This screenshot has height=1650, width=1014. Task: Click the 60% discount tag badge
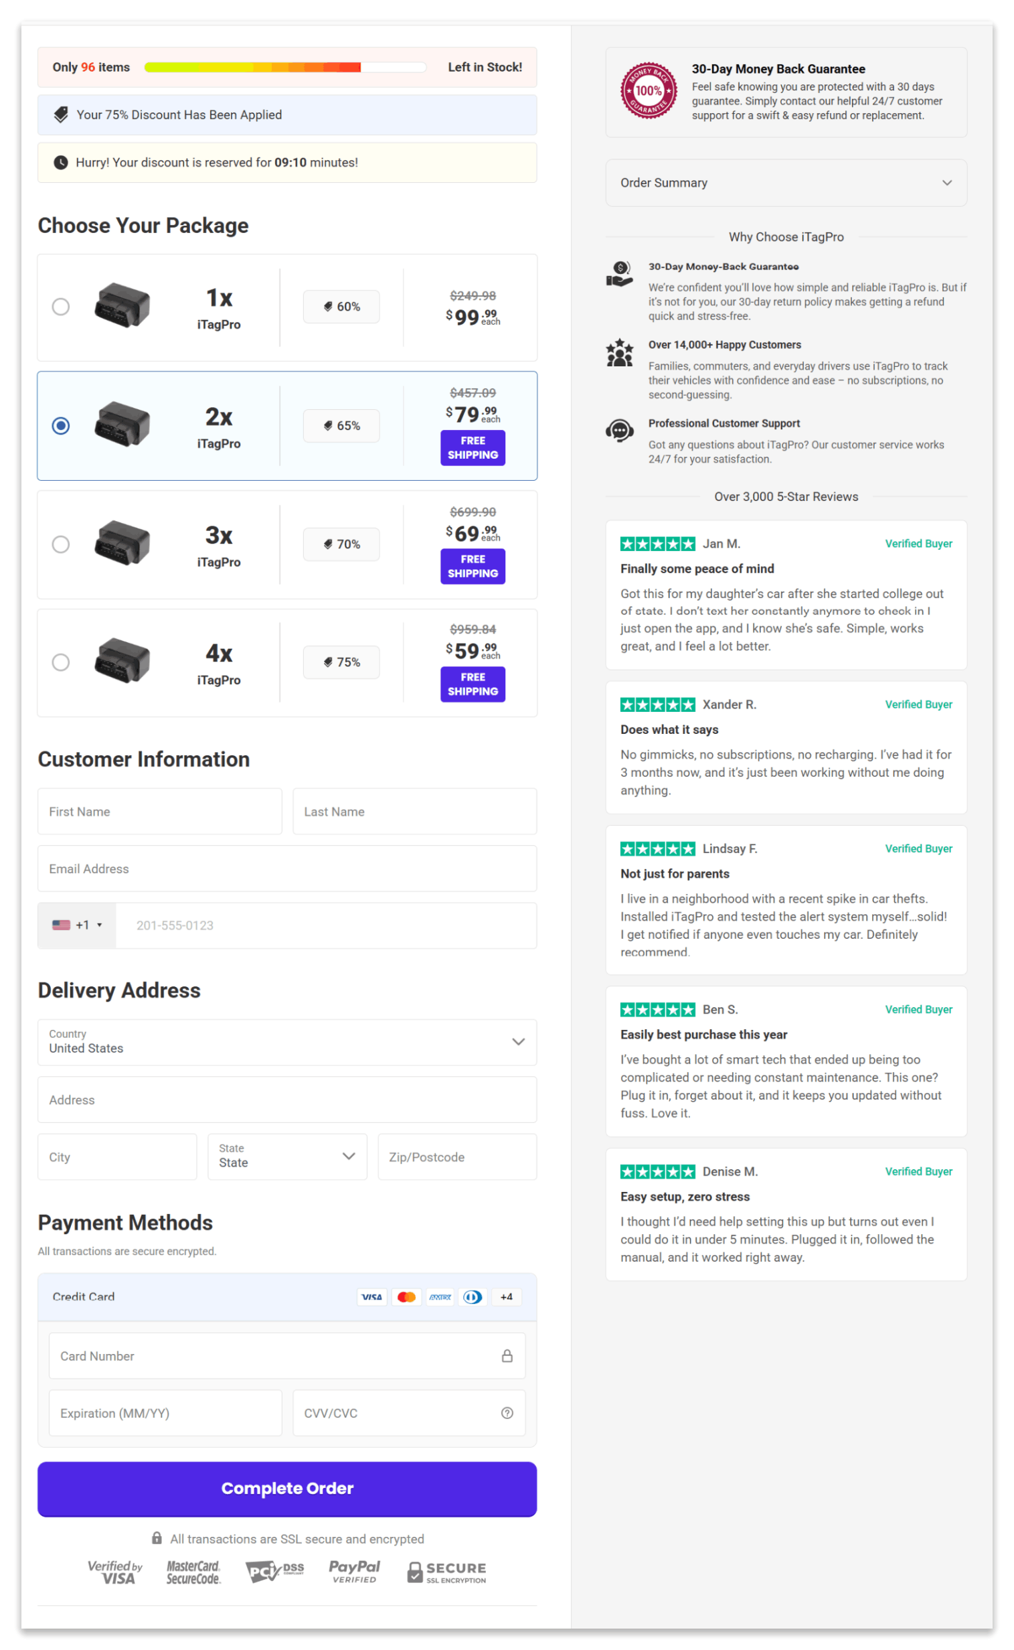[x=341, y=307]
